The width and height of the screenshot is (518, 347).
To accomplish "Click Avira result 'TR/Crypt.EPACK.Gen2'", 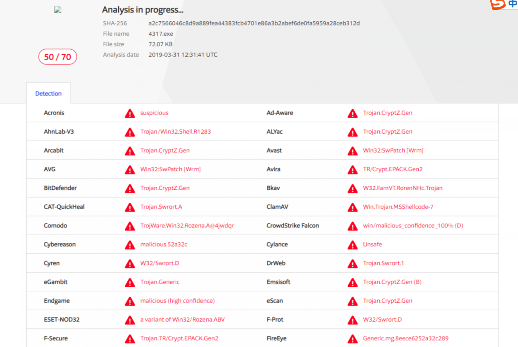I will click(392, 169).
